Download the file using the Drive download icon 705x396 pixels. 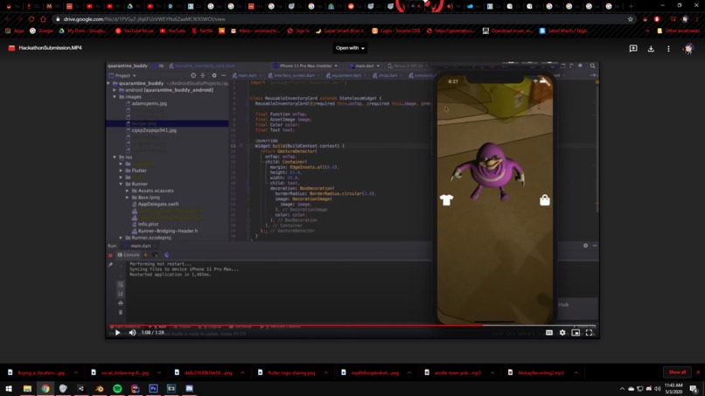651,48
